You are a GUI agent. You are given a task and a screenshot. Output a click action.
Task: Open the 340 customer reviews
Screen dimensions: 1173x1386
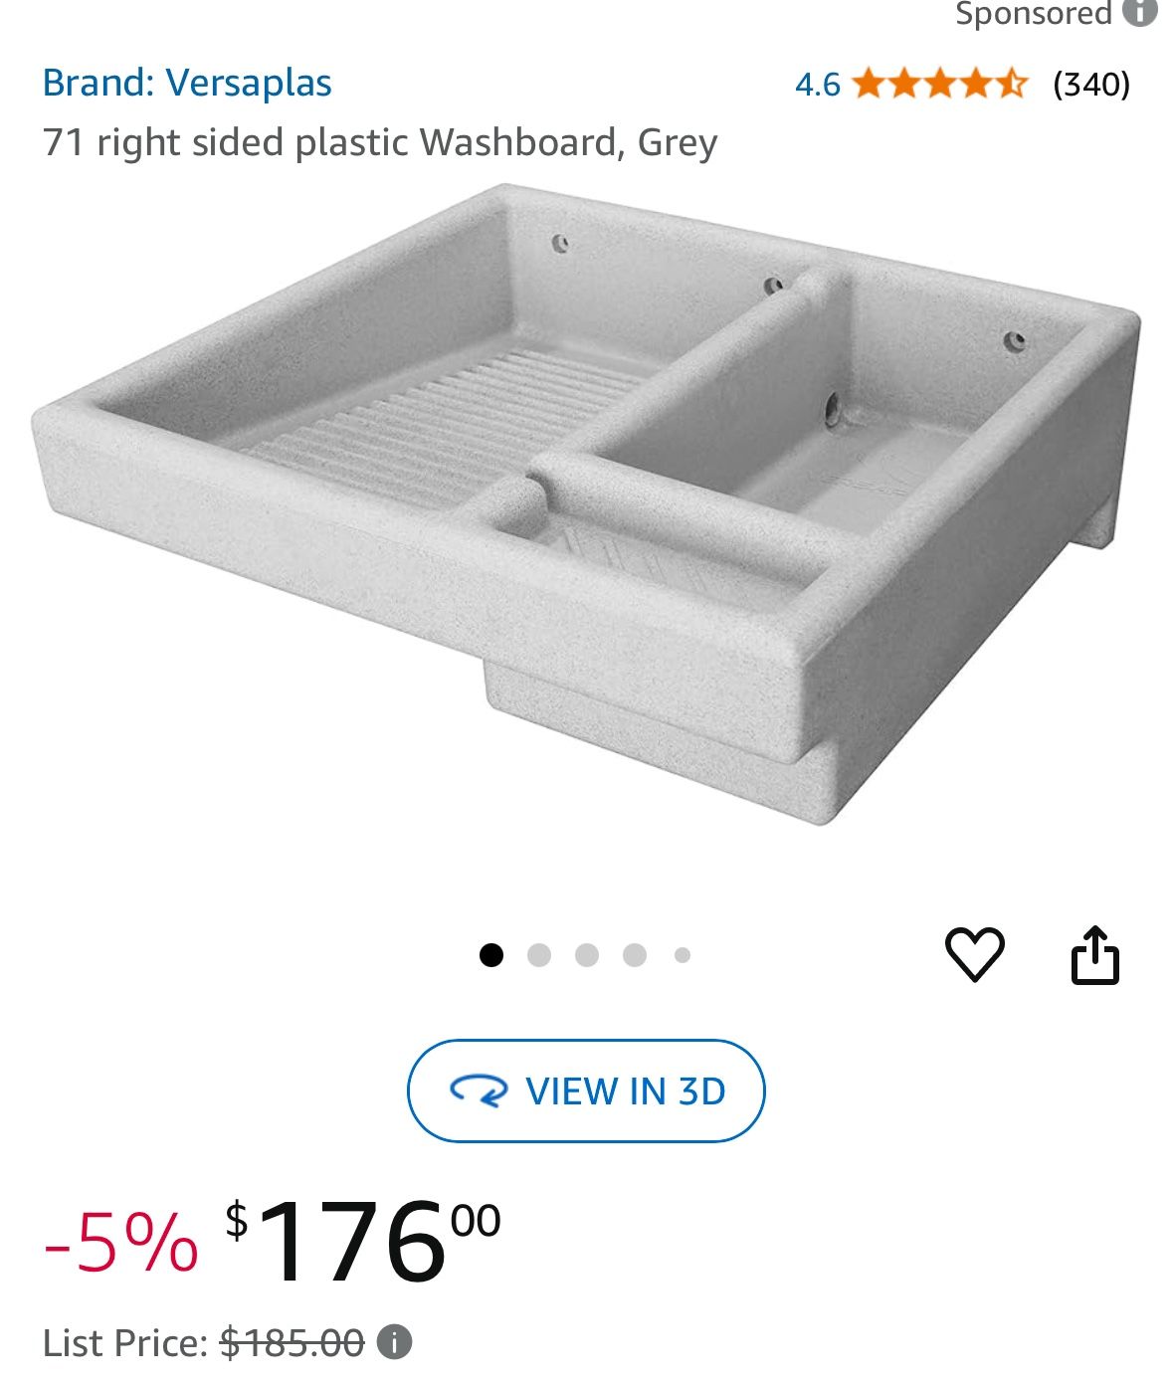click(x=1091, y=85)
